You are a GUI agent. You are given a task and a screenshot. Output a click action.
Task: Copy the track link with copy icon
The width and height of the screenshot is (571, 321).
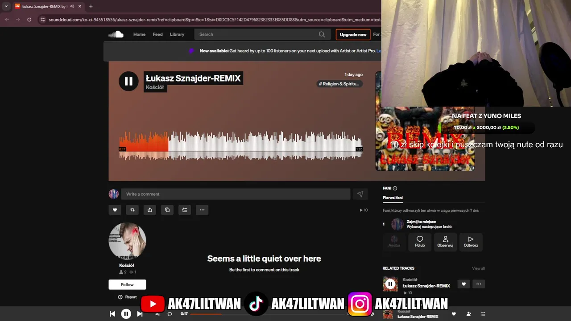[167, 210]
